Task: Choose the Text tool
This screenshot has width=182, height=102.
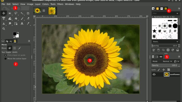Action: (22, 24)
